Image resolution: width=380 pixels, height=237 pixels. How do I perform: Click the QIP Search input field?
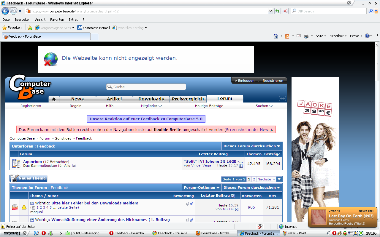pyautogui.click(x=329, y=11)
